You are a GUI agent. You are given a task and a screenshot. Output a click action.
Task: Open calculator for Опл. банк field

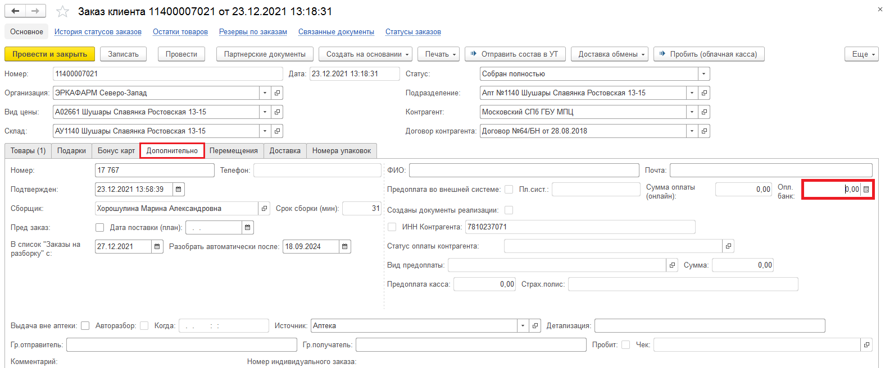tap(866, 190)
